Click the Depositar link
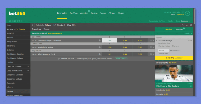Viewport: 201px width, 104px height. pos(180,15)
